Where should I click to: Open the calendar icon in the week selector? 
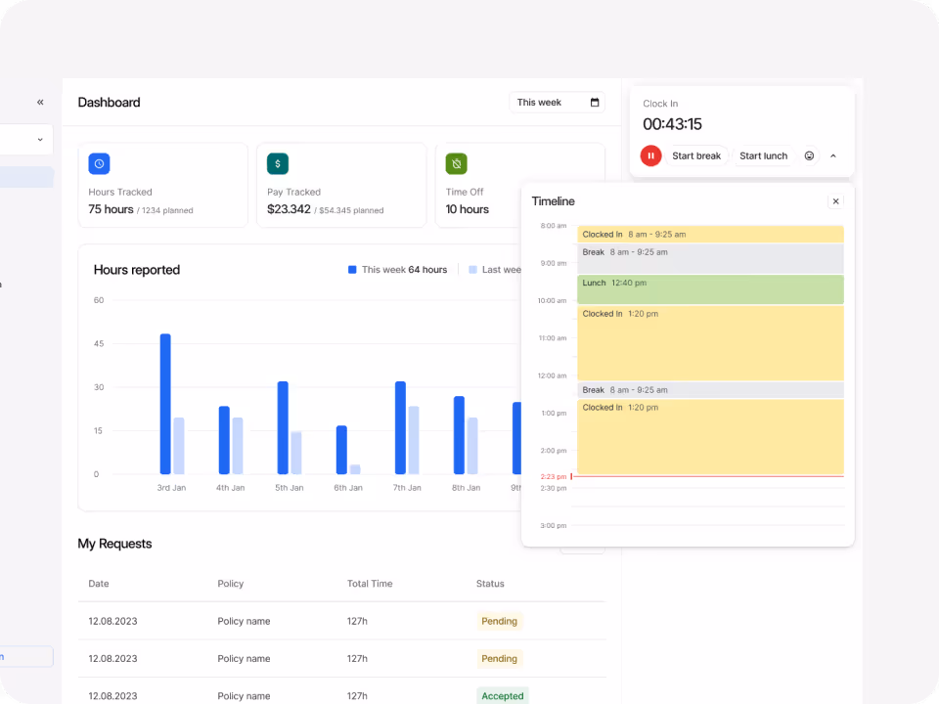coord(595,102)
